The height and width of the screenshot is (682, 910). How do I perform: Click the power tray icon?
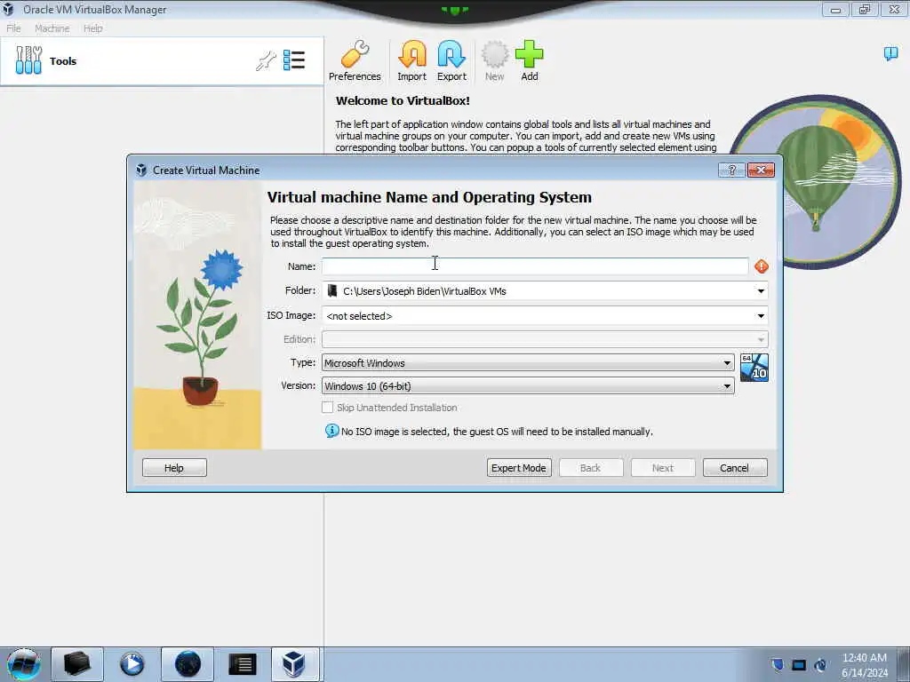click(x=820, y=664)
